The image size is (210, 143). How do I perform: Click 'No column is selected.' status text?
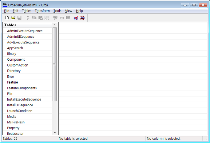[x=164, y=139]
